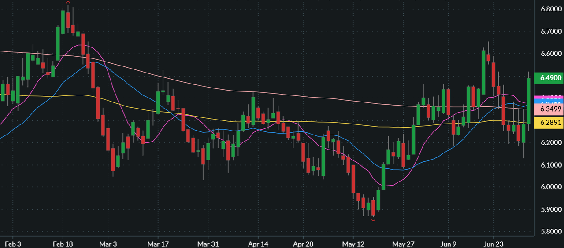Select the Apr 14 date label
This screenshot has height=248, width=564.
[x=258, y=244]
